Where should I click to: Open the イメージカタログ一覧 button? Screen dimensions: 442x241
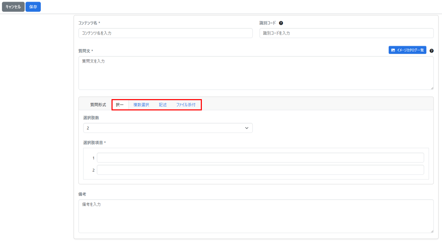pyautogui.click(x=407, y=50)
